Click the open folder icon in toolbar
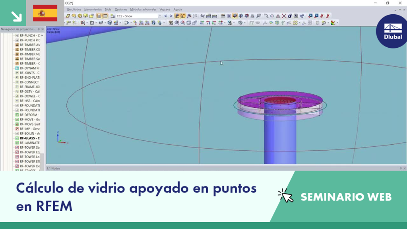This screenshot has width=407, height=229. pyautogui.click(x=91, y=16)
